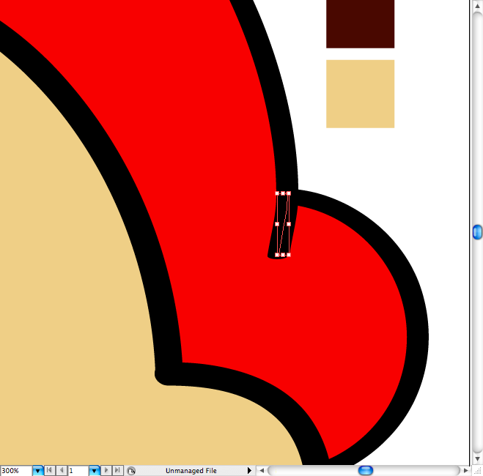Go to the last artboard
This screenshot has width=483, height=476.
tap(117, 470)
